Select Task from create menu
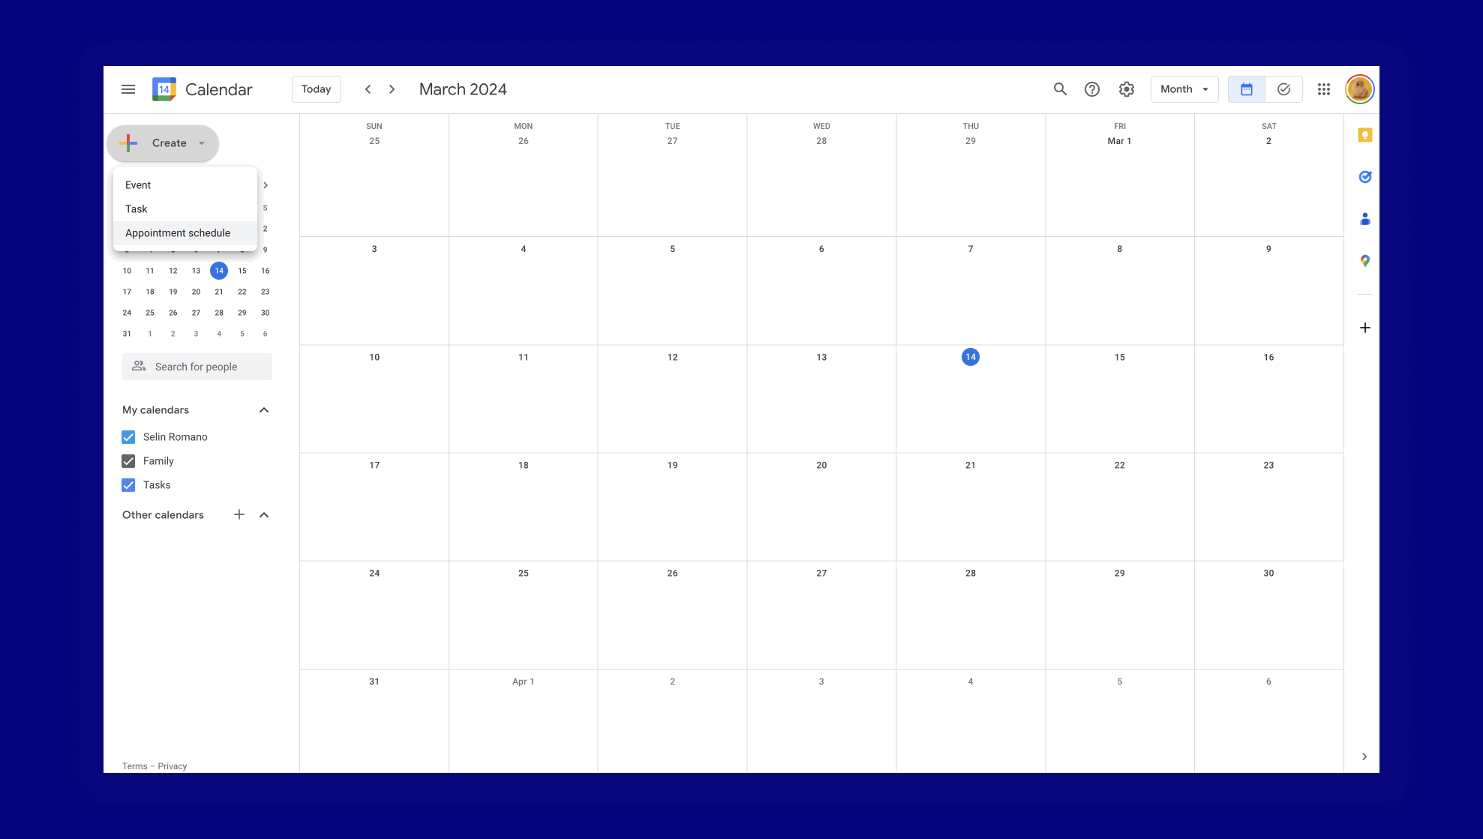 pyautogui.click(x=136, y=208)
